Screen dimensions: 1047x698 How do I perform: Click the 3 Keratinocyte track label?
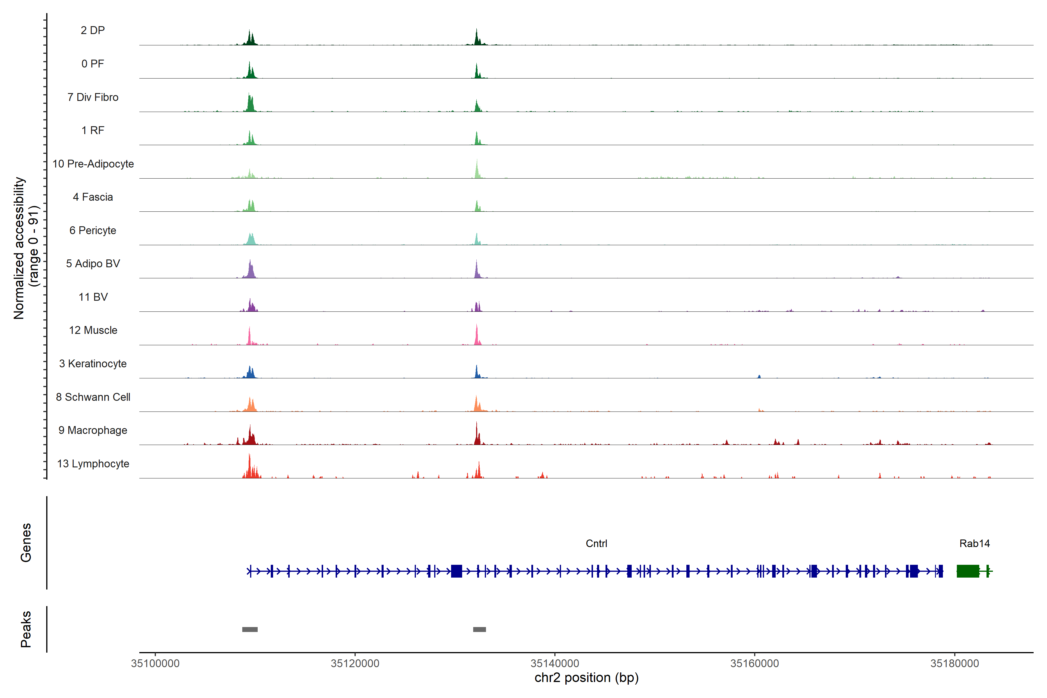tap(92, 364)
